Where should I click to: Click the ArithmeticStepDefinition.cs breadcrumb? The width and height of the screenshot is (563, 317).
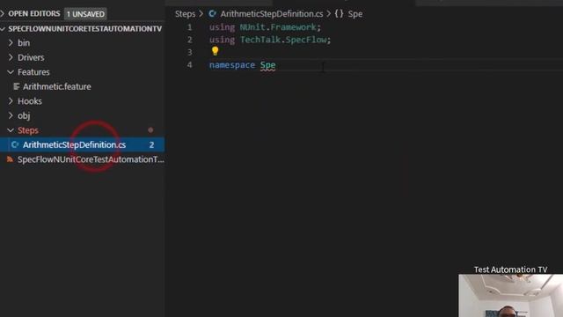tap(272, 14)
